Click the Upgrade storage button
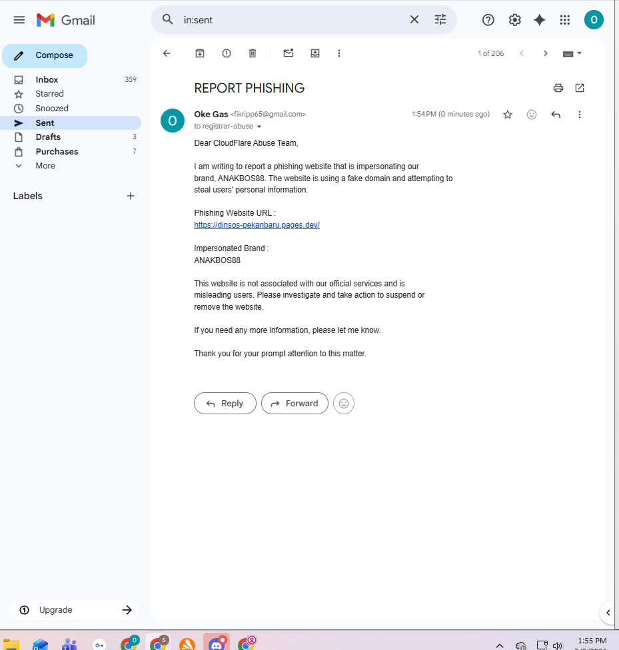This screenshot has height=650, width=619. (x=74, y=610)
